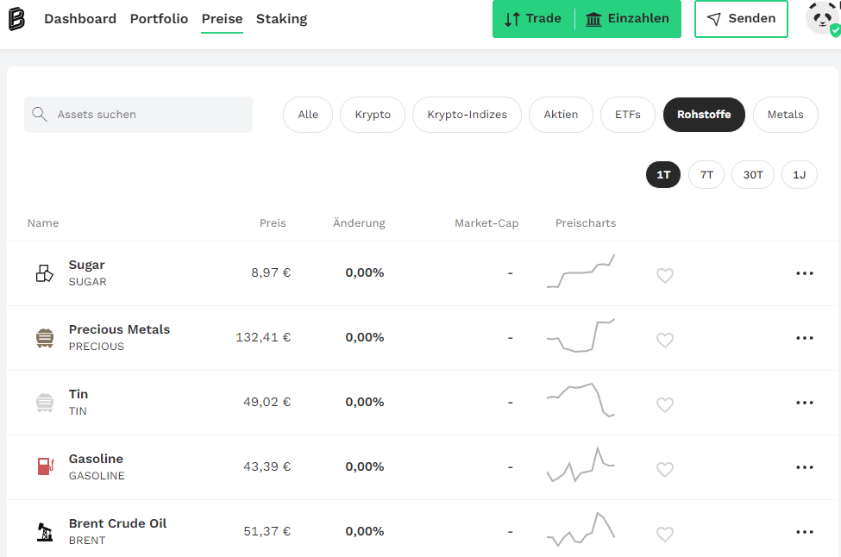This screenshot has height=557, width=841.
Task: Select the Krypto-Indizes filter
Action: (467, 114)
